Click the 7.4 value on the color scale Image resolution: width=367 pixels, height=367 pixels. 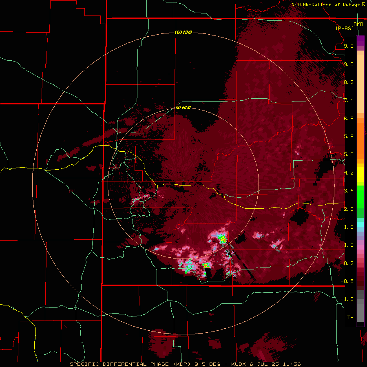click(x=349, y=100)
